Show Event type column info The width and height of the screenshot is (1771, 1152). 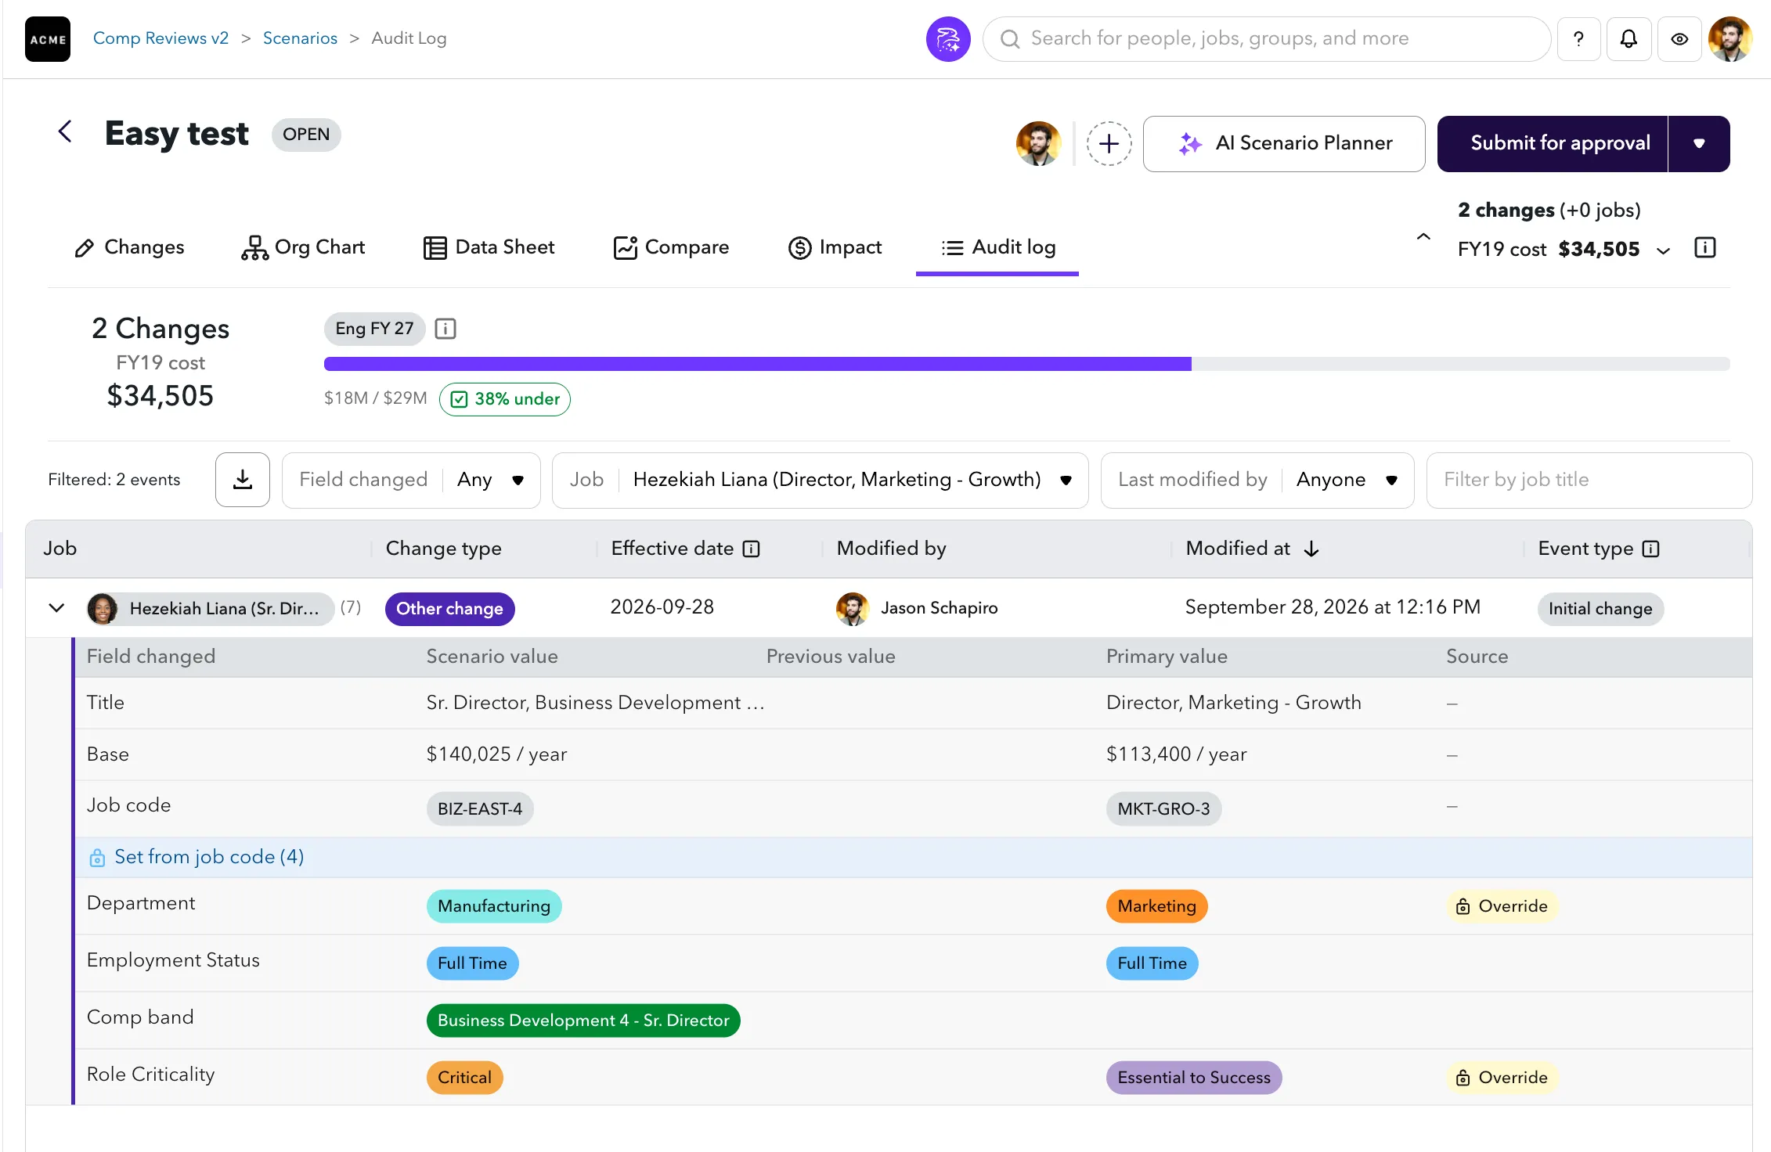click(1651, 549)
